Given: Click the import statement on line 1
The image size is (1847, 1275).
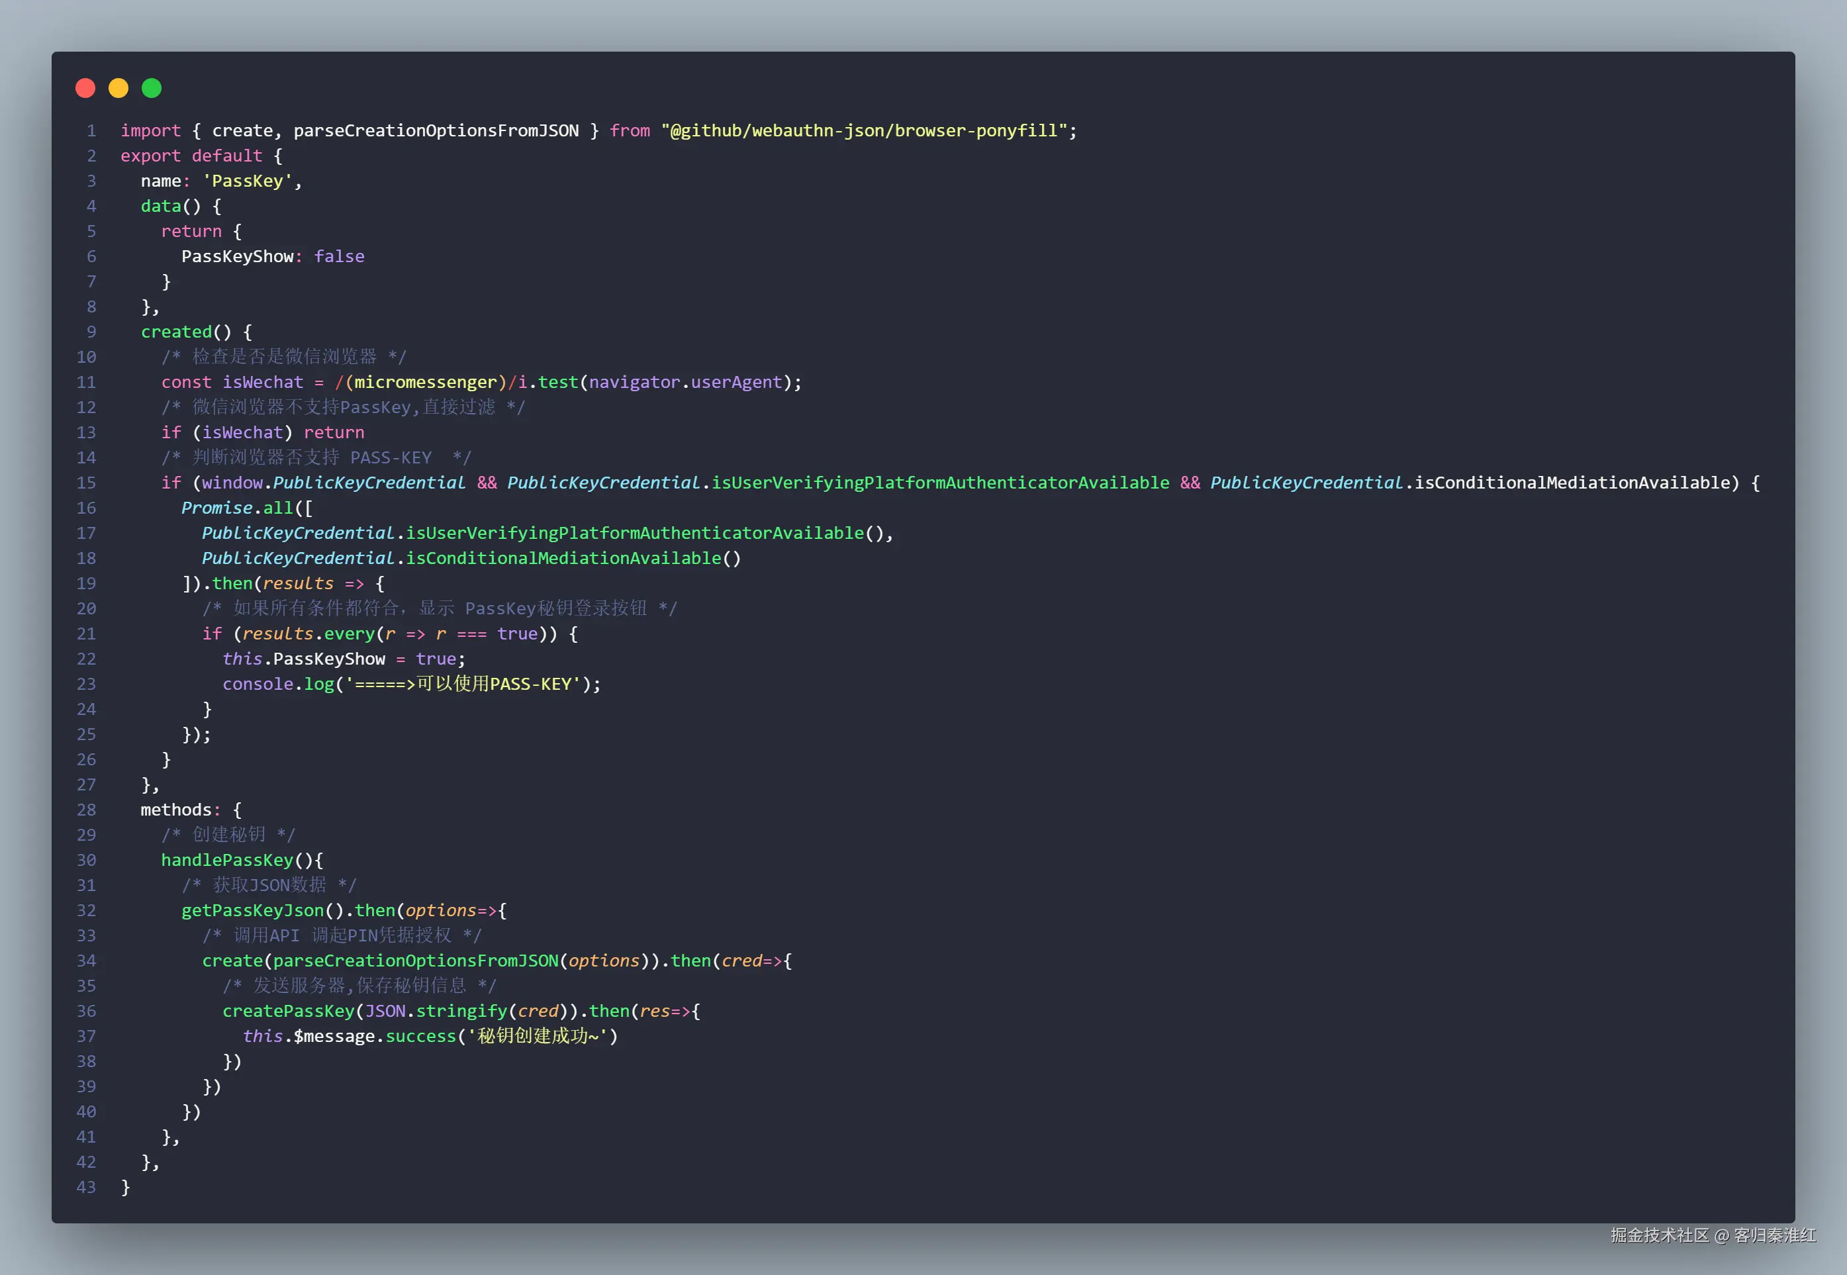Looking at the screenshot, I should point(151,130).
